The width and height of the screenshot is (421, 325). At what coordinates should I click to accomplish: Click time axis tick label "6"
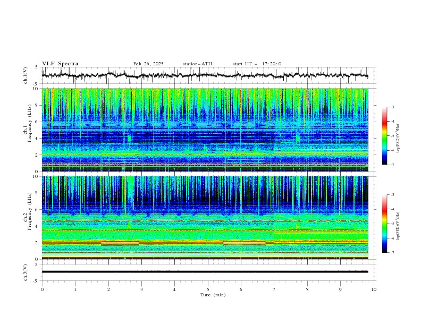241,289
